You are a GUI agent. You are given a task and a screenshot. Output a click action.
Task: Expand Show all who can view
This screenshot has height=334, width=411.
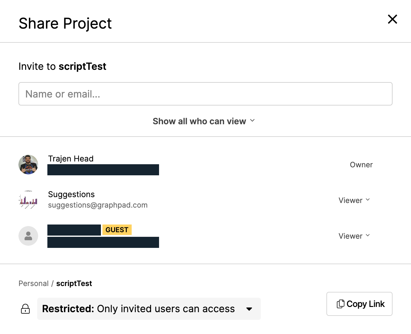point(199,121)
